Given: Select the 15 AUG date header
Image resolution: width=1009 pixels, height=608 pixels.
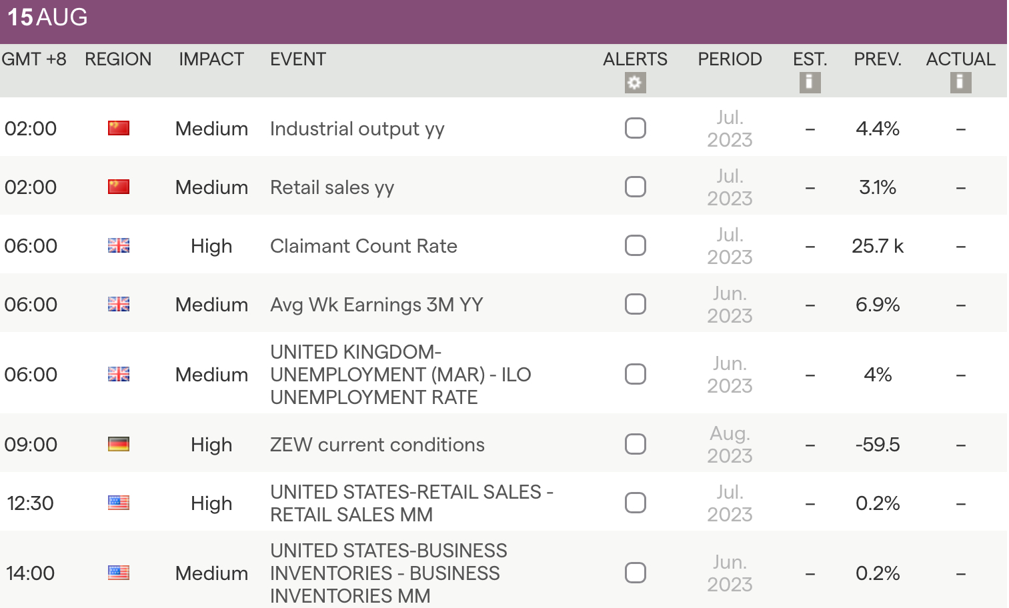Looking at the screenshot, I should tap(47, 17).
